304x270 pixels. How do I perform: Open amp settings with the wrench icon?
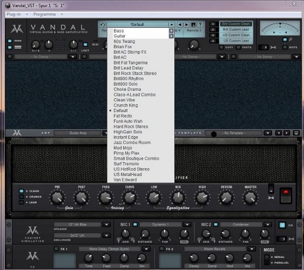[271, 198]
